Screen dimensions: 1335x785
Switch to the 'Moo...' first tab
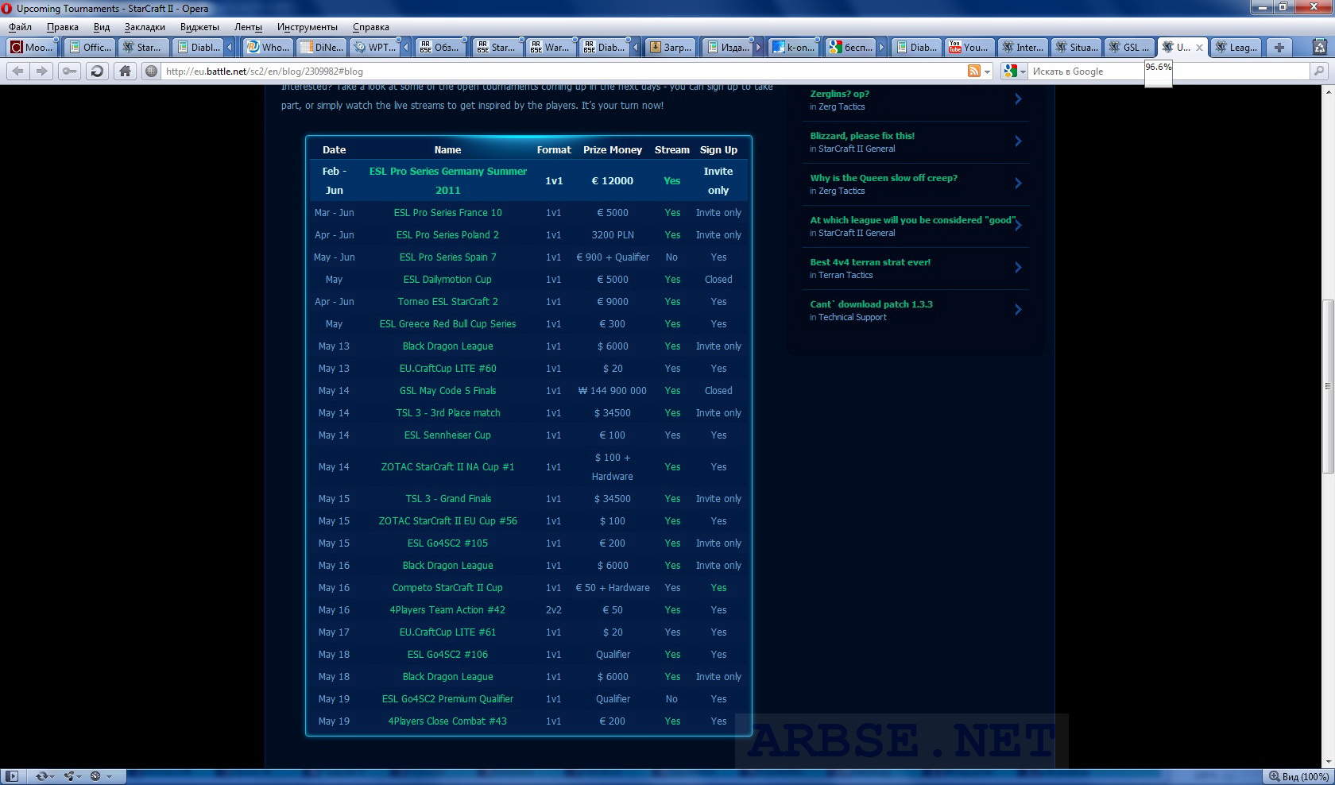pos(32,47)
